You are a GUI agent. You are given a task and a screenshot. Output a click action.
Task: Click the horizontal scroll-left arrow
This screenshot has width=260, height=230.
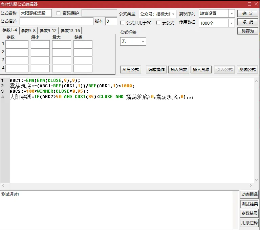pos(3,186)
